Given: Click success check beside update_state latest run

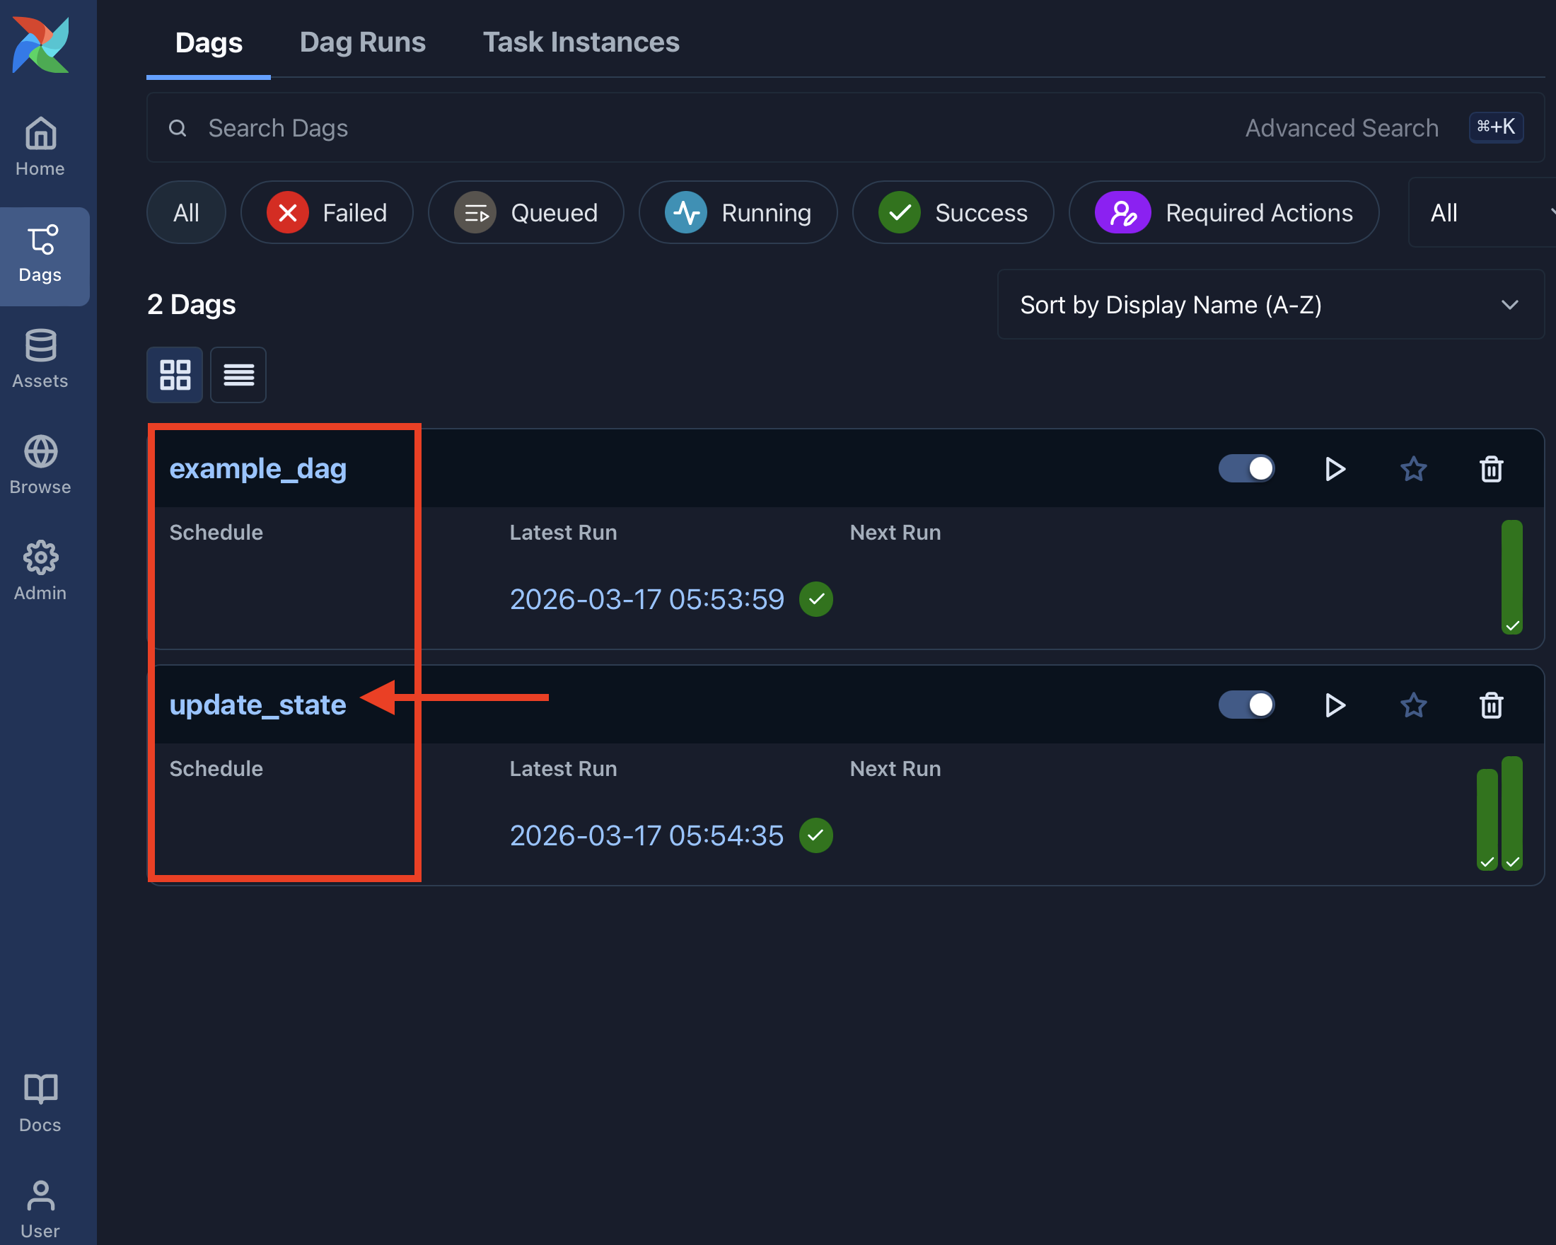Looking at the screenshot, I should (x=816, y=835).
